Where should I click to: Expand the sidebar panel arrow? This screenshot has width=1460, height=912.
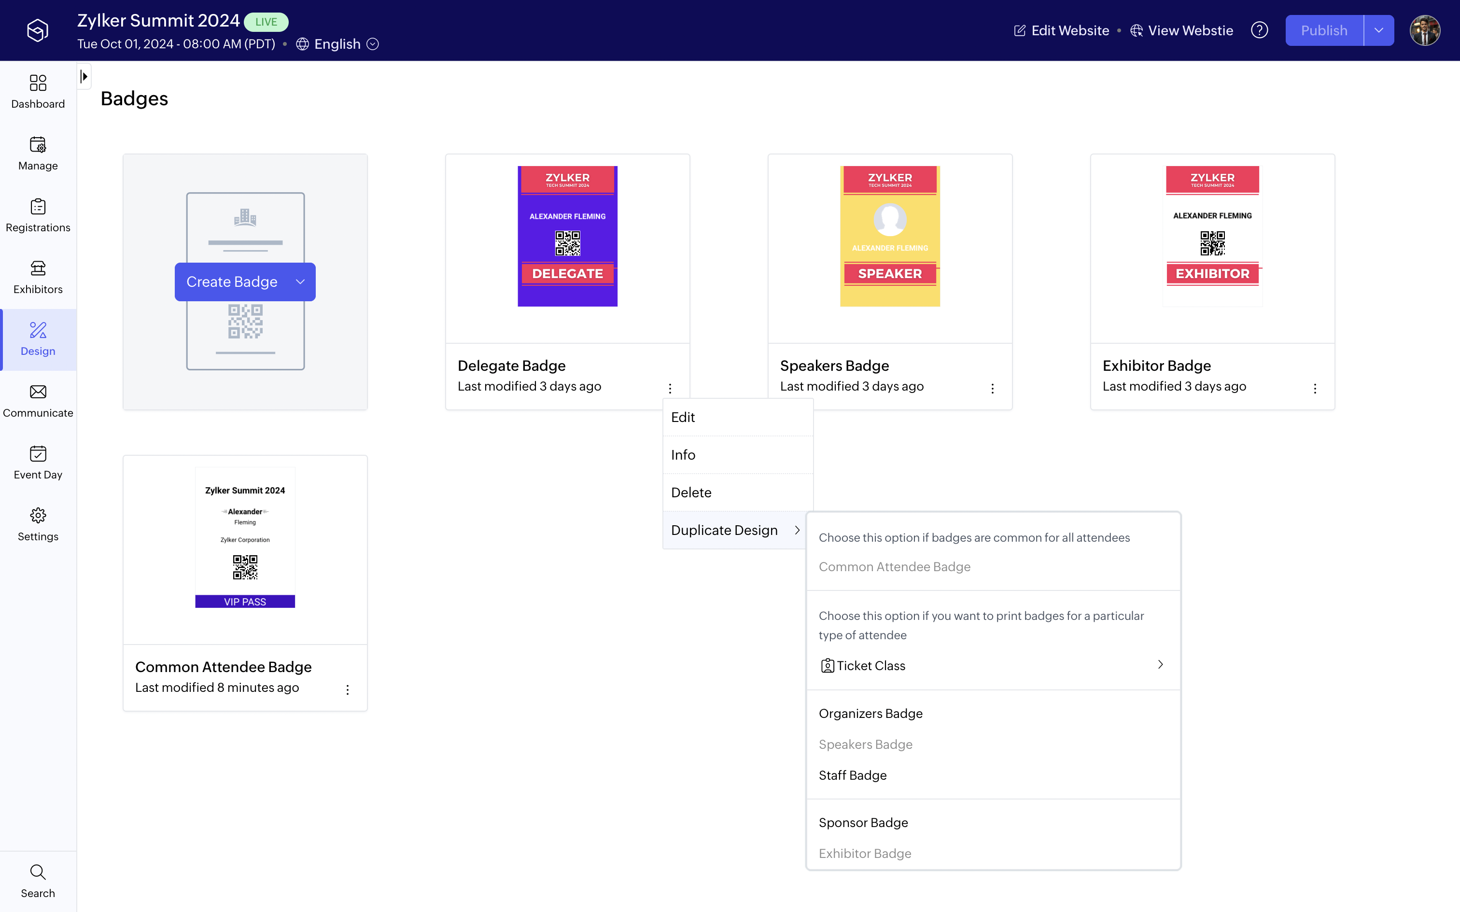tap(84, 77)
